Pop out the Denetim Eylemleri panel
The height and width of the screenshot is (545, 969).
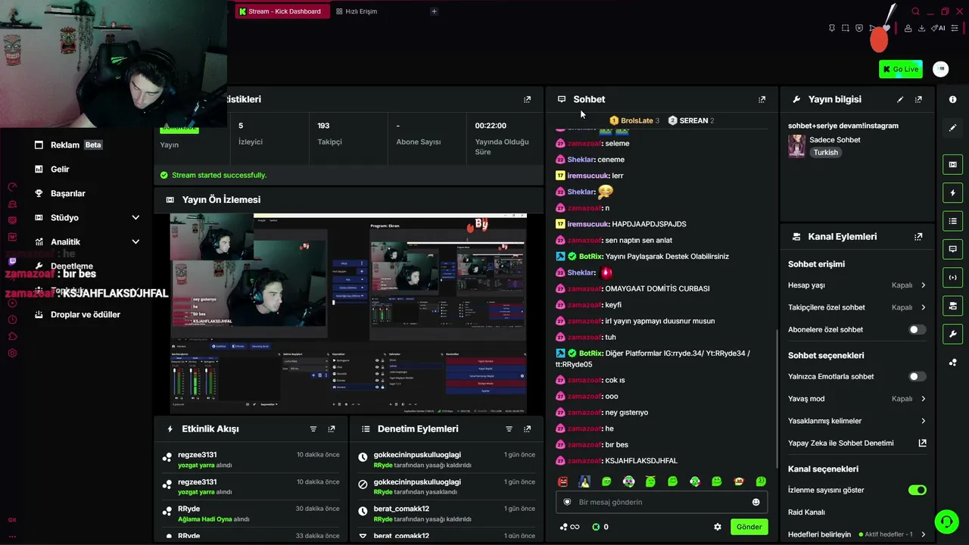(527, 429)
